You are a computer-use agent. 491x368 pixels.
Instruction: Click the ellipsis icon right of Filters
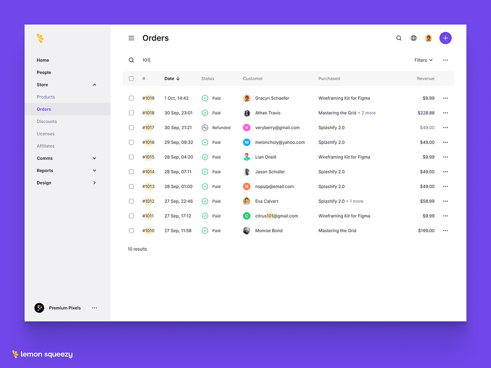pos(445,60)
